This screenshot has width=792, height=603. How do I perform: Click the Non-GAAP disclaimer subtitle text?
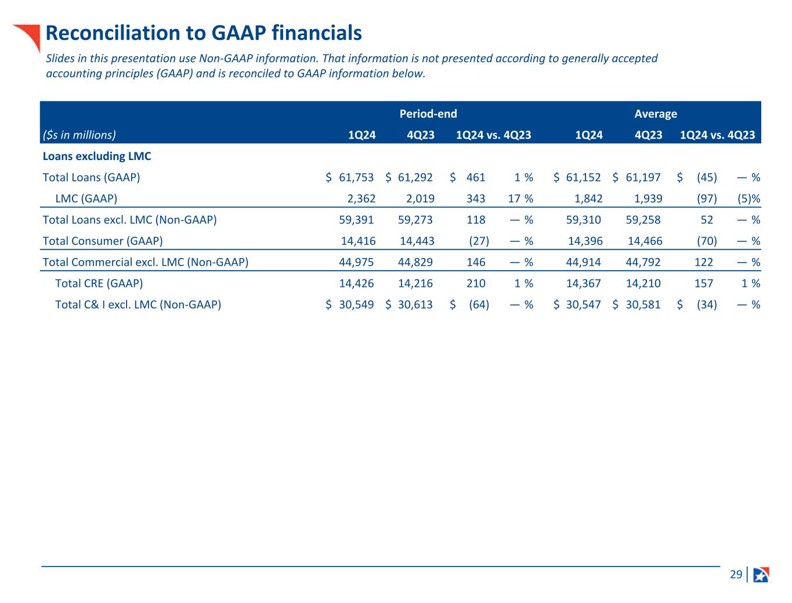351,66
